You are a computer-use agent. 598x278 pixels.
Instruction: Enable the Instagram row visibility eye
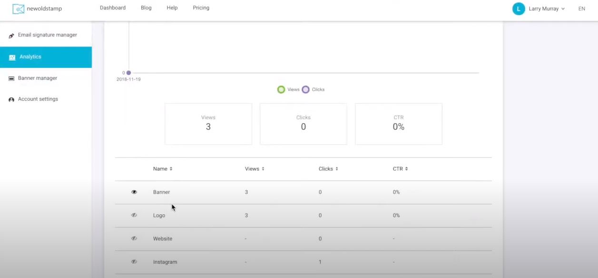point(134,262)
